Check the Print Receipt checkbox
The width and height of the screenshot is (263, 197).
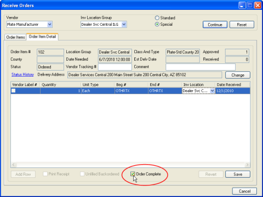coord(45,174)
